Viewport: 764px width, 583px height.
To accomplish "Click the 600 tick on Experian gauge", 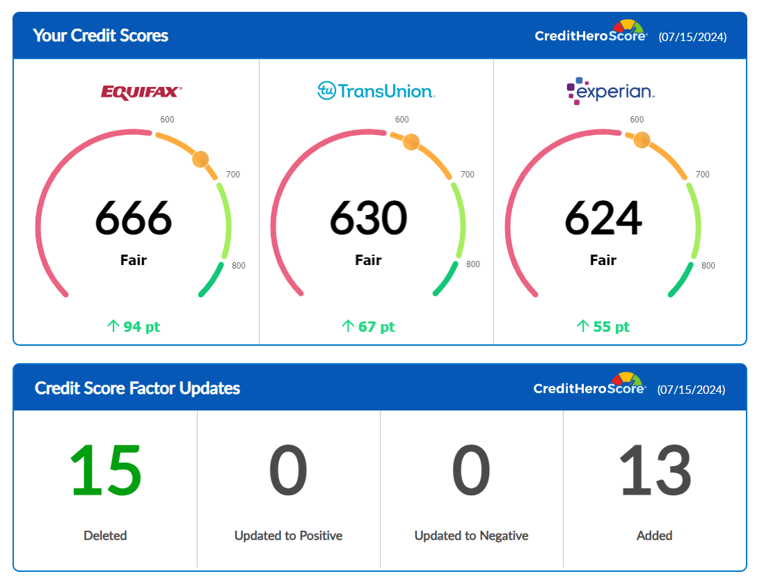I will pos(637,120).
